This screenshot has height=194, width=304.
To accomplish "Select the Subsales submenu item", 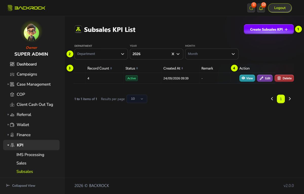I will [x=25, y=171].
